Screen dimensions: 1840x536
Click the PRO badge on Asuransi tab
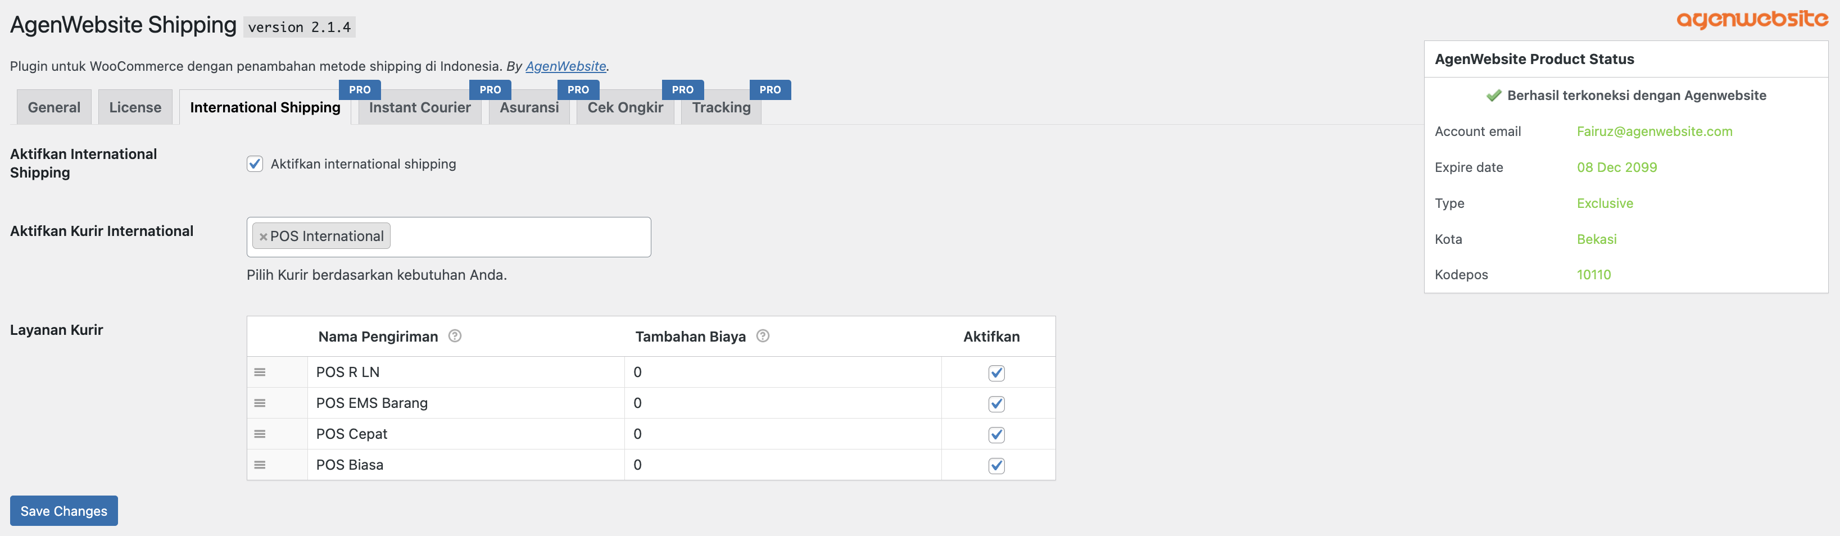pos(578,90)
